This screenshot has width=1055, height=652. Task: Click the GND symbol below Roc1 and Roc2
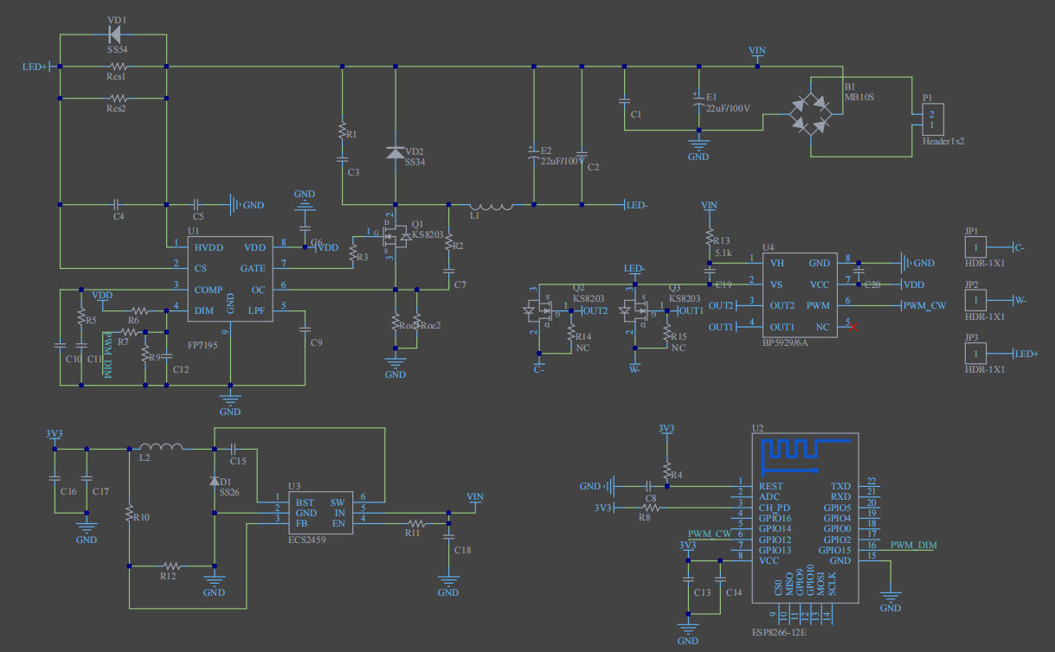pos(396,361)
